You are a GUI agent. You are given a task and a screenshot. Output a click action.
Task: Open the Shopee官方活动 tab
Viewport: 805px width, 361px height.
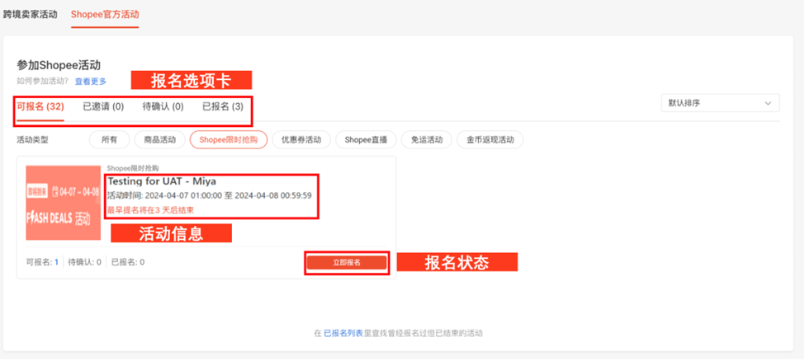click(x=105, y=14)
